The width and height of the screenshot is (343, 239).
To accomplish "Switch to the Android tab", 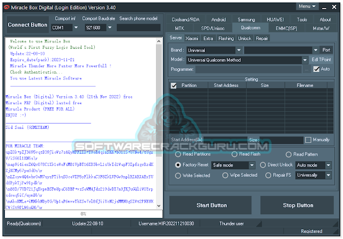I will pyautogui.click(x=218, y=20).
